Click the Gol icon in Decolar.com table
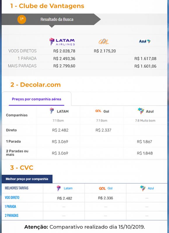Screen dimensions: 169x233 98,111
